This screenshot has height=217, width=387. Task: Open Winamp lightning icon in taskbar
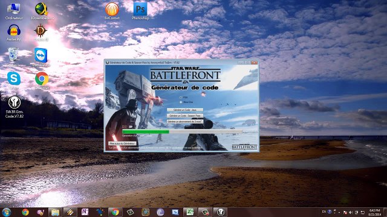click(x=70, y=212)
